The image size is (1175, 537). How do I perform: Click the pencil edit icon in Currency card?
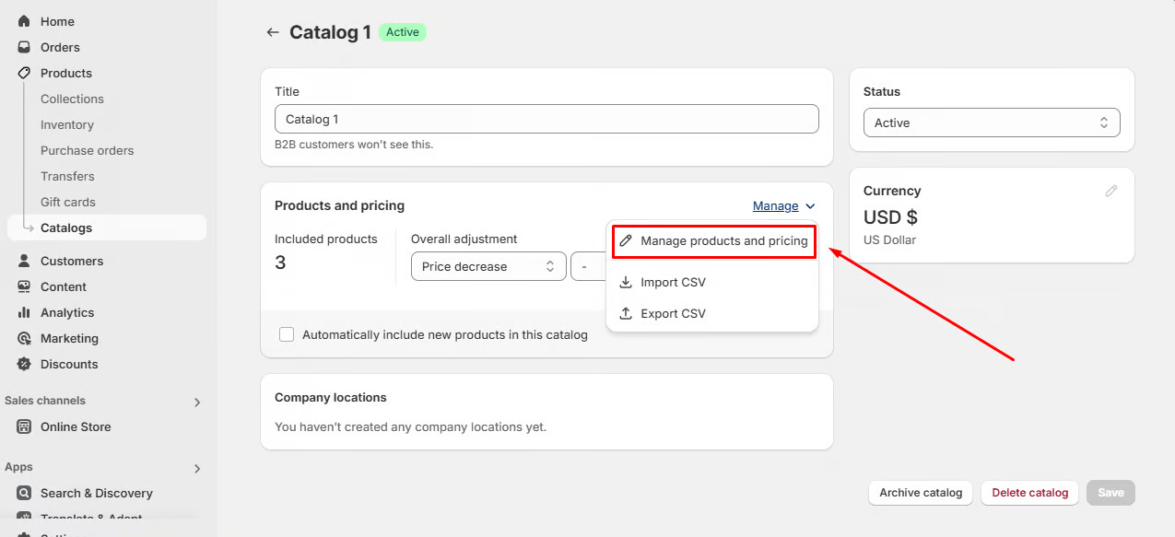(x=1111, y=191)
